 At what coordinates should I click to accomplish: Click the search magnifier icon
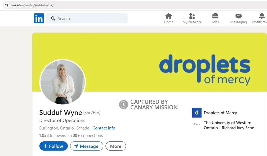coord(53,18)
